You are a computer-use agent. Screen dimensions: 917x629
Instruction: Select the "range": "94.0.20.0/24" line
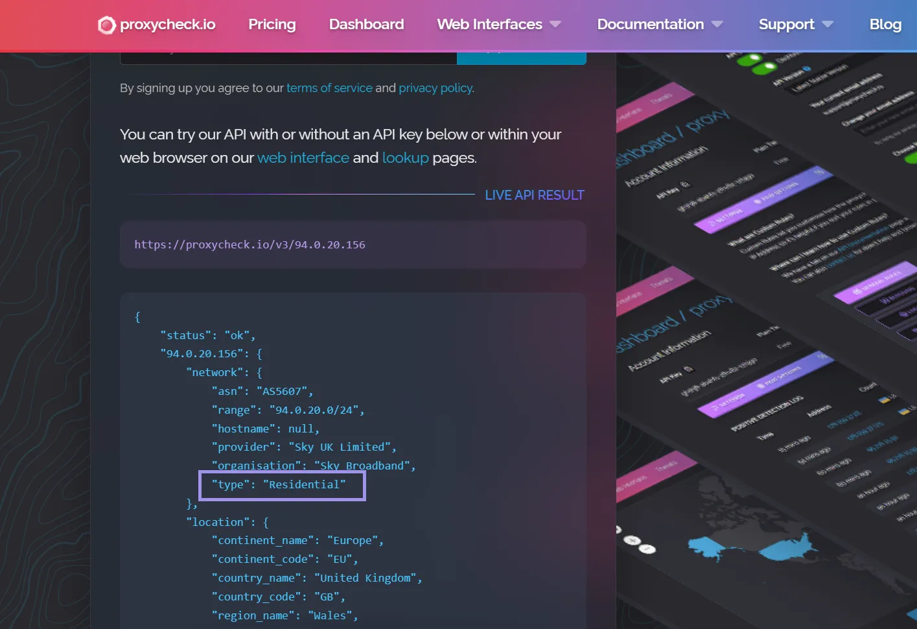[288, 410]
